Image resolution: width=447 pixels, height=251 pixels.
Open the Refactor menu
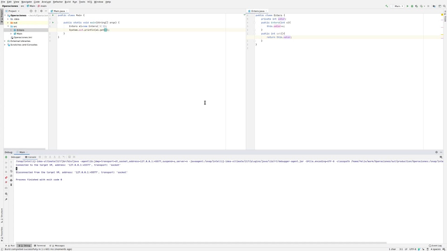58,2
